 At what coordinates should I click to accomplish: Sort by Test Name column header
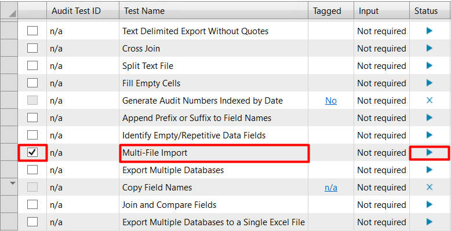point(213,11)
